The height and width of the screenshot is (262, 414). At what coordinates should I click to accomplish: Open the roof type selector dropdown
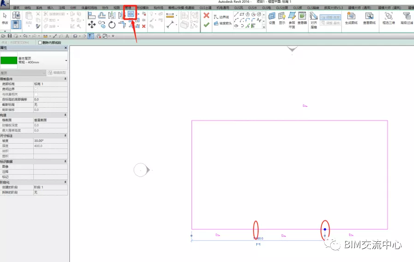coord(66,61)
